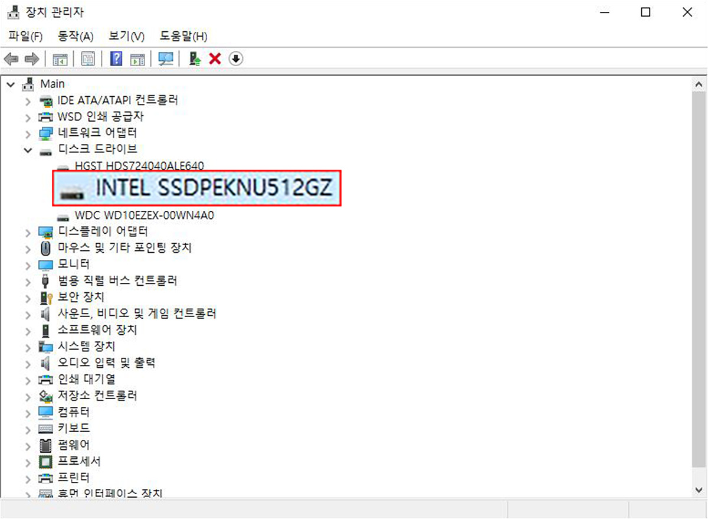Viewport: 708px width, 519px height.
Task: Click the Device Manager title bar icon
Action: [x=14, y=12]
